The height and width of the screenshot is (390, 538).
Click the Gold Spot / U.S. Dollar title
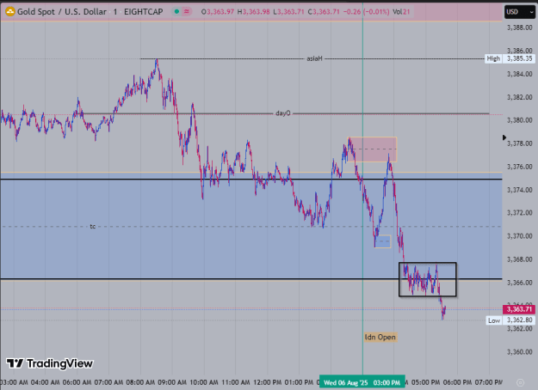coord(62,12)
